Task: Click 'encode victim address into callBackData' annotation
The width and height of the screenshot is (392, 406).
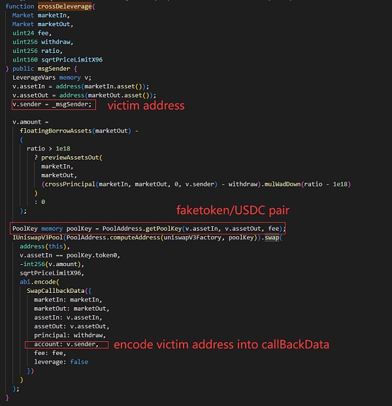Action: [221, 345]
